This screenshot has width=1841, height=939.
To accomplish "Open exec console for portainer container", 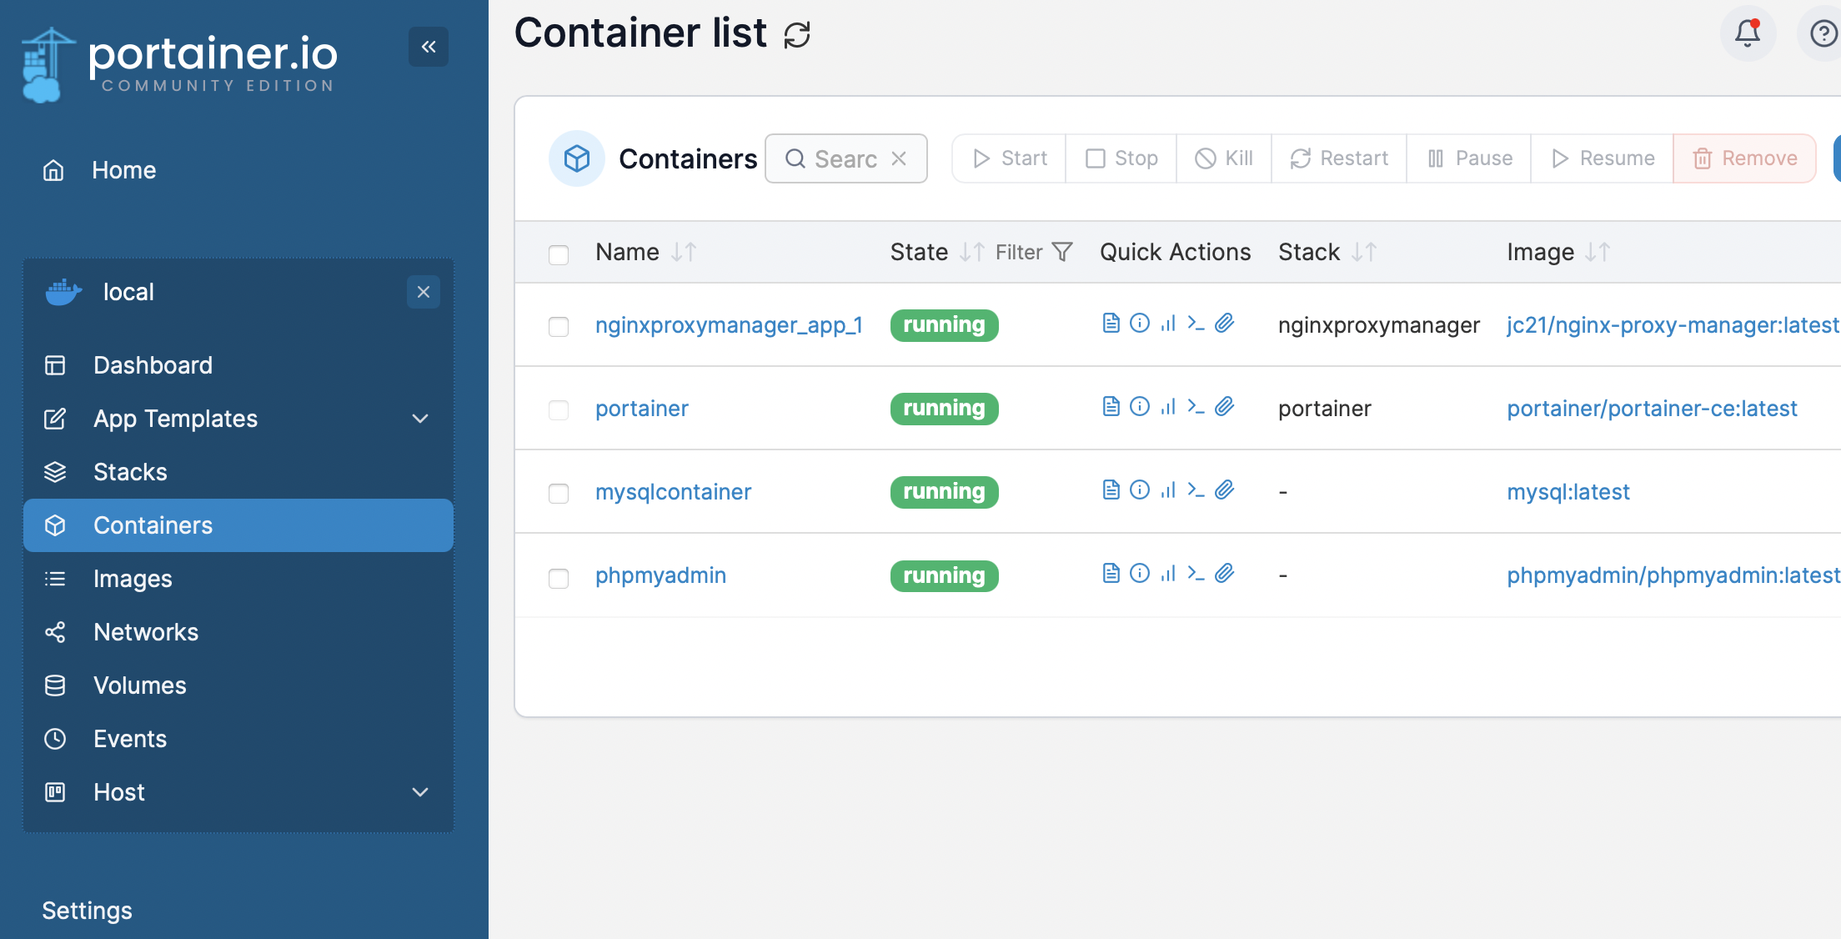I will click(1196, 406).
